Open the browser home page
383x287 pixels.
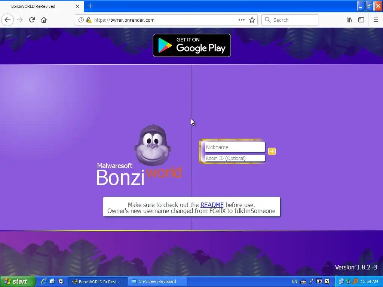44,20
